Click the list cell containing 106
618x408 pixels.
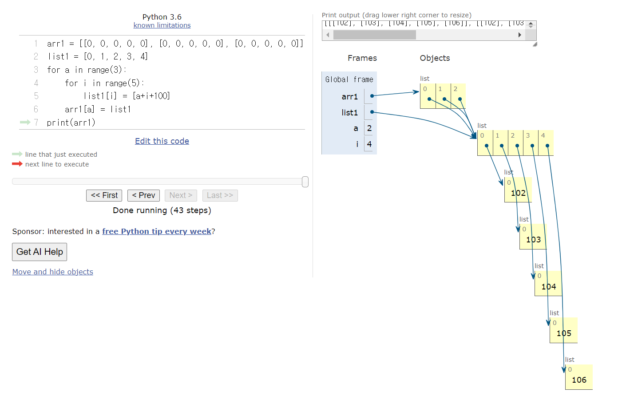(579, 377)
